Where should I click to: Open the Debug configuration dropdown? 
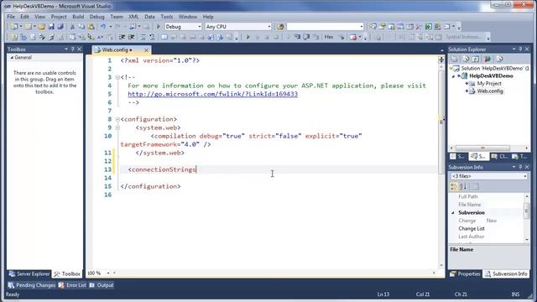(200, 26)
